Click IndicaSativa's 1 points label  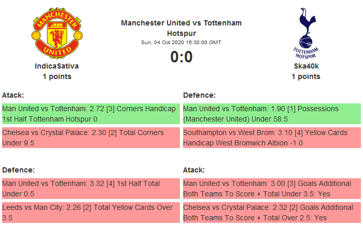[x=57, y=76]
